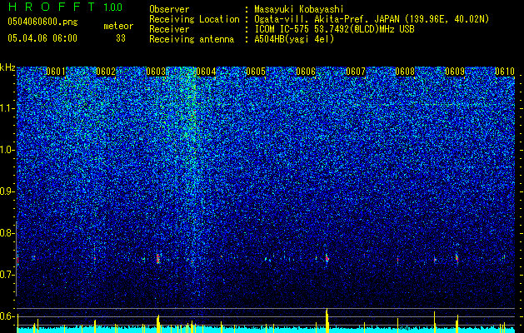
Task: Click the tallest yellow power spike past 0606
Action: pos(327,321)
